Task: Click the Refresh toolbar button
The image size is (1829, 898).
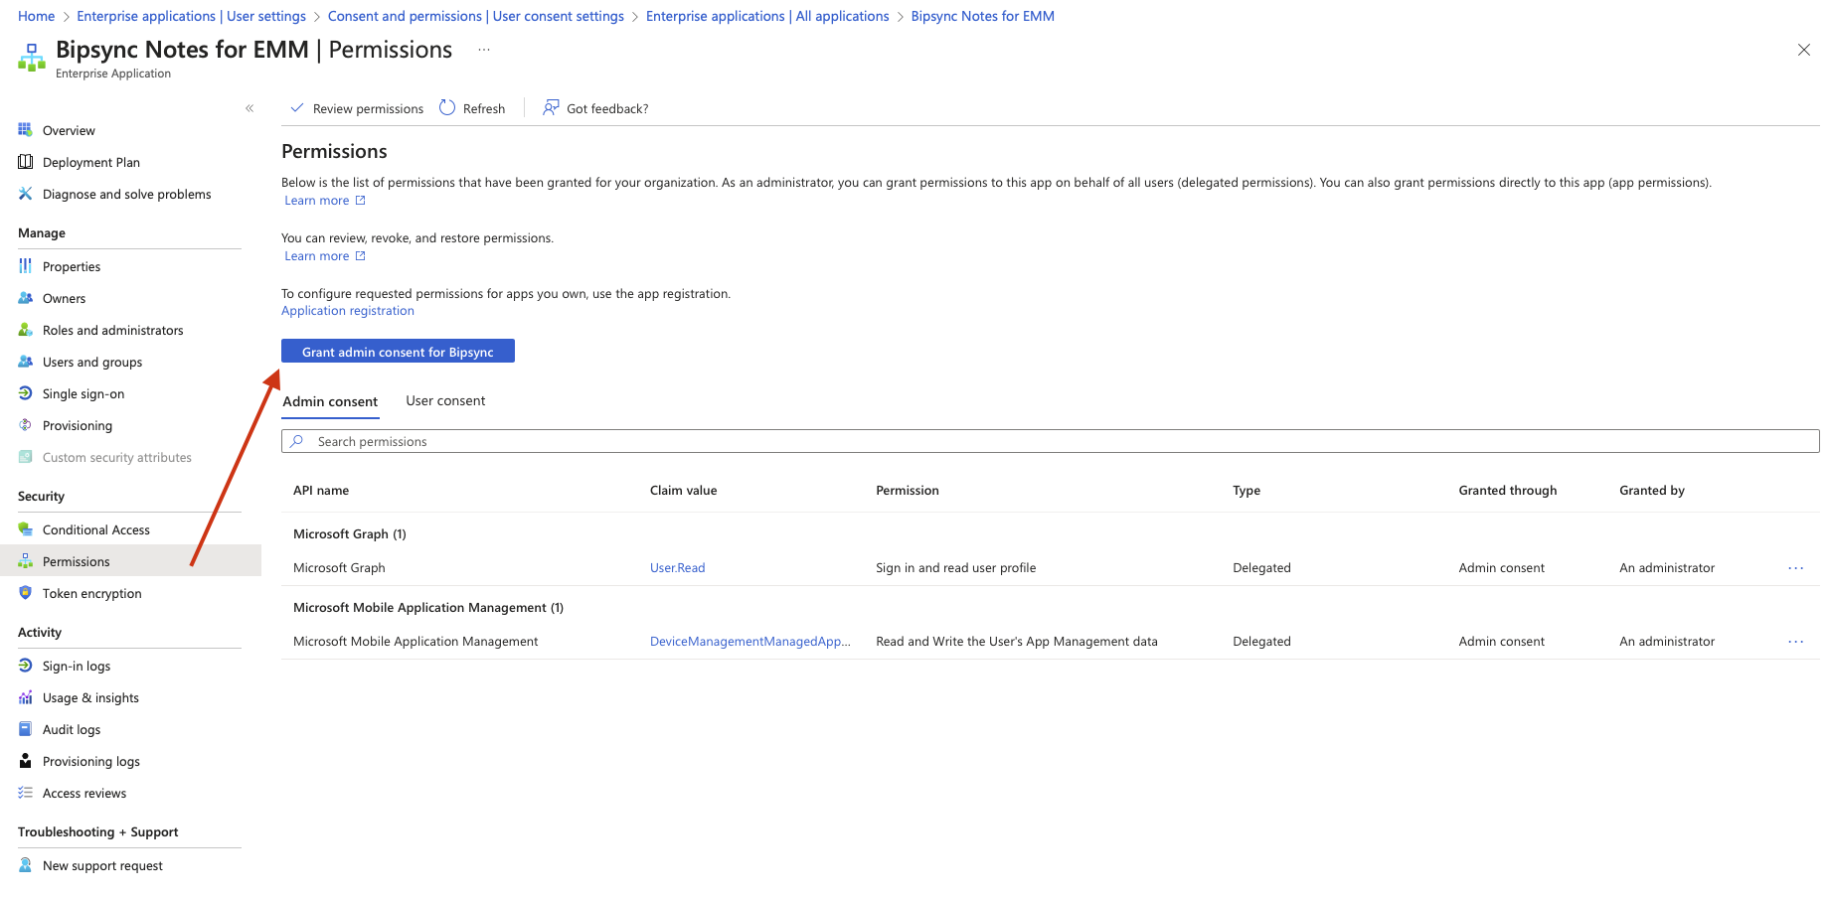Action: point(473,108)
